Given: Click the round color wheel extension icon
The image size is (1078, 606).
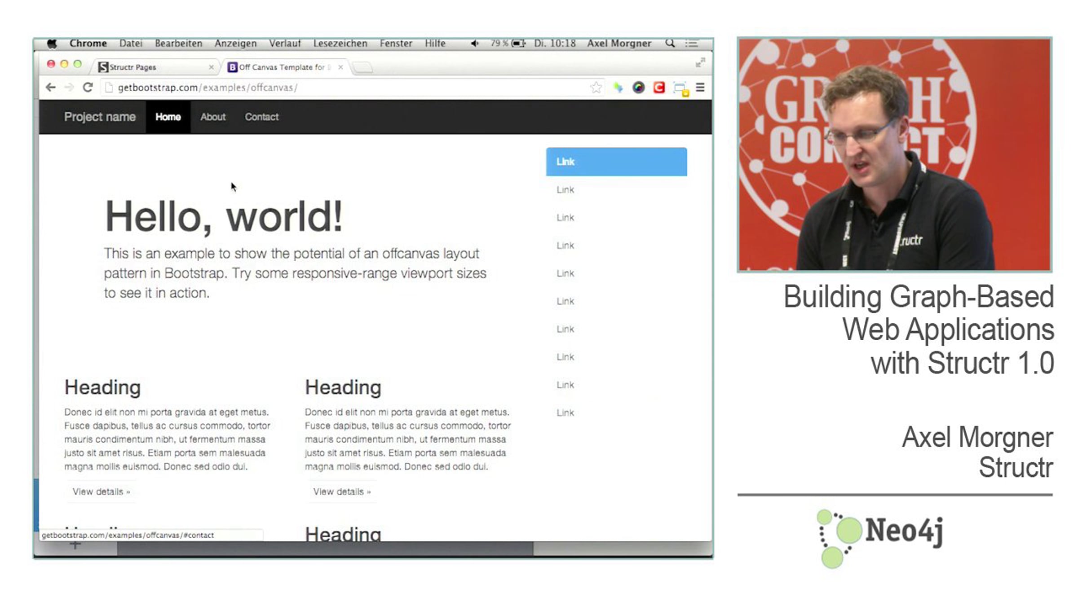Looking at the screenshot, I should [x=638, y=88].
